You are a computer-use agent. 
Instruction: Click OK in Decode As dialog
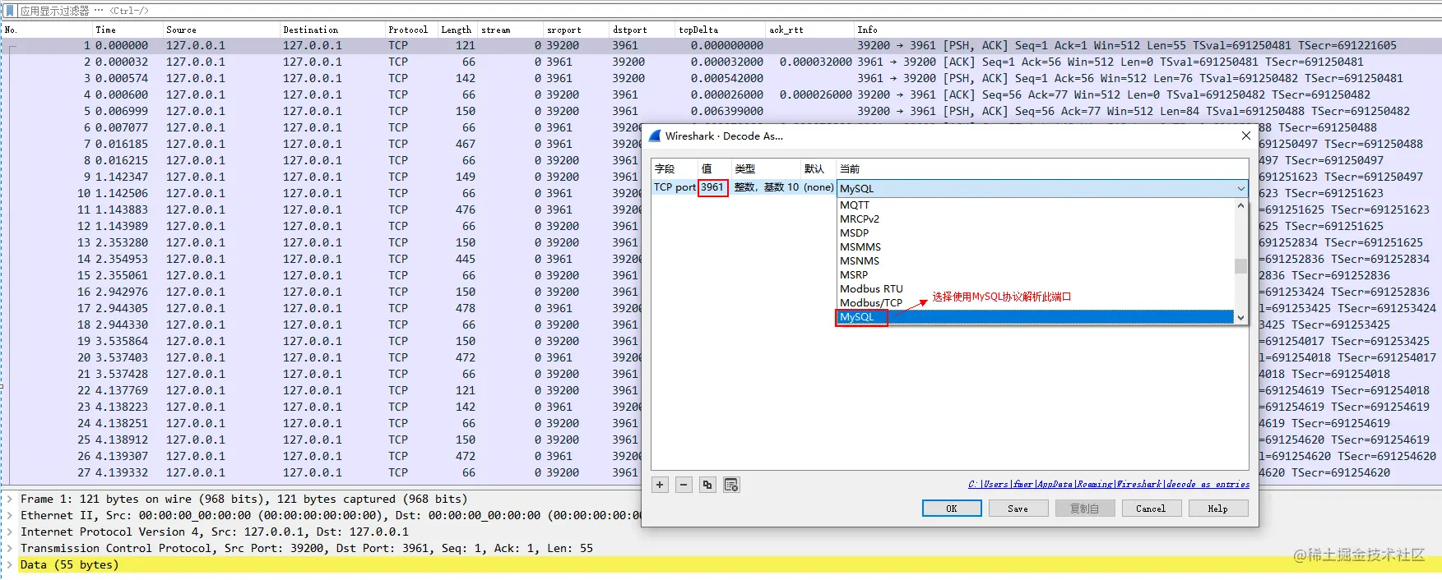[x=952, y=509]
